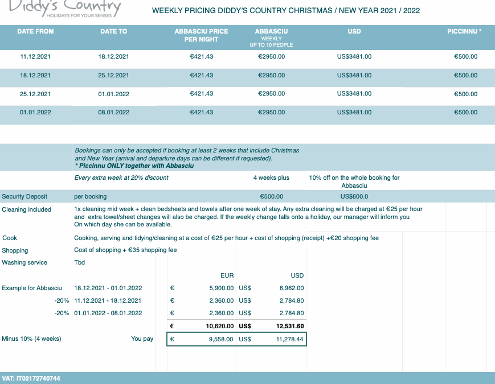The width and height of the screenshot is (495, 384).
Task: Select the 'Cooking, serving and tidying/cleaning' description
Action: point(226,238)
